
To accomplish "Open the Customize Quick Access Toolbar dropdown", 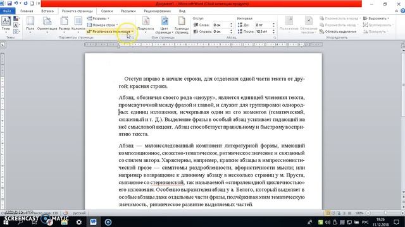I will pyautogui.click(x=39, y=4).
